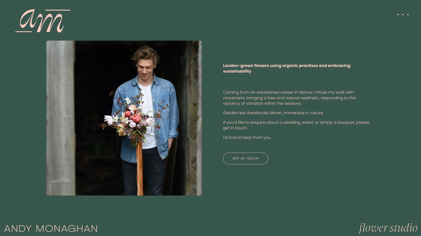The width and height of the screenshot is (421, 236).
Task: Click the white tulip in the bouquet
Action: pyautogui.click(x=108, y=119)
